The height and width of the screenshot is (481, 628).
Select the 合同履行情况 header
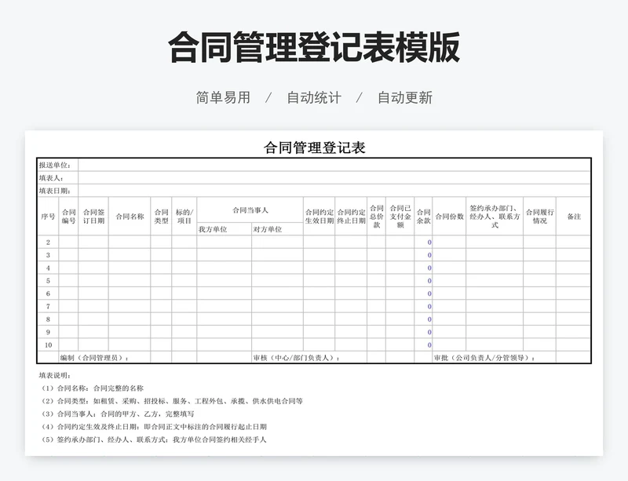click(x=539, y=217)
